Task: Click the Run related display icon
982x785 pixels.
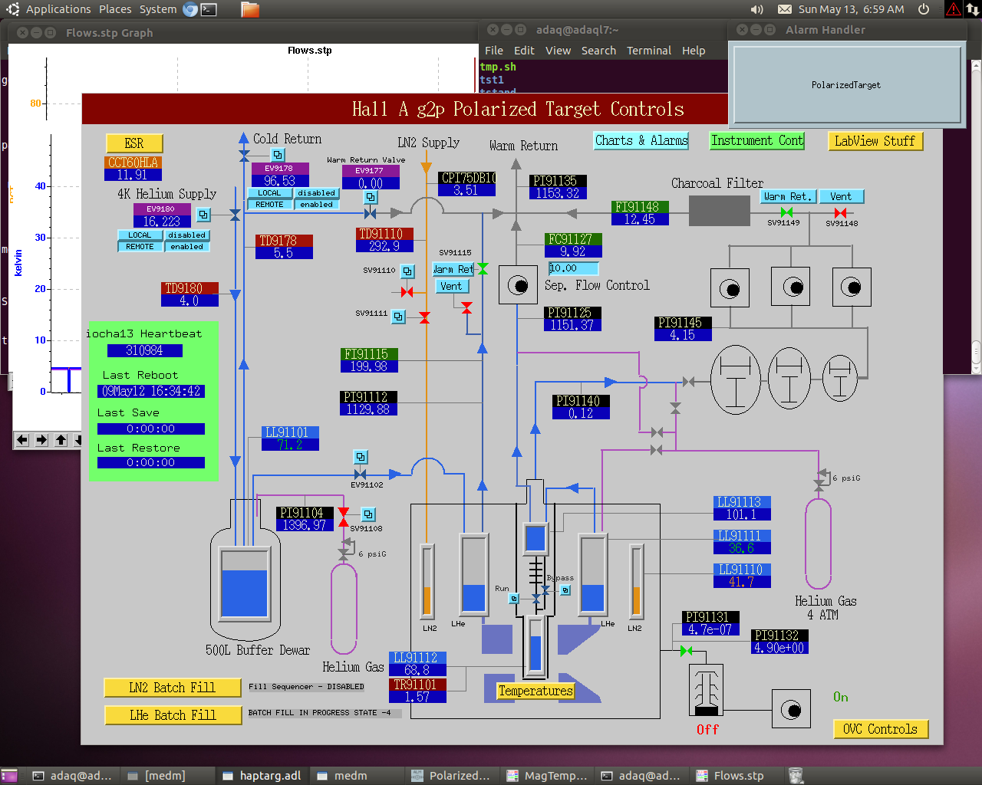Action: [514, 599]
